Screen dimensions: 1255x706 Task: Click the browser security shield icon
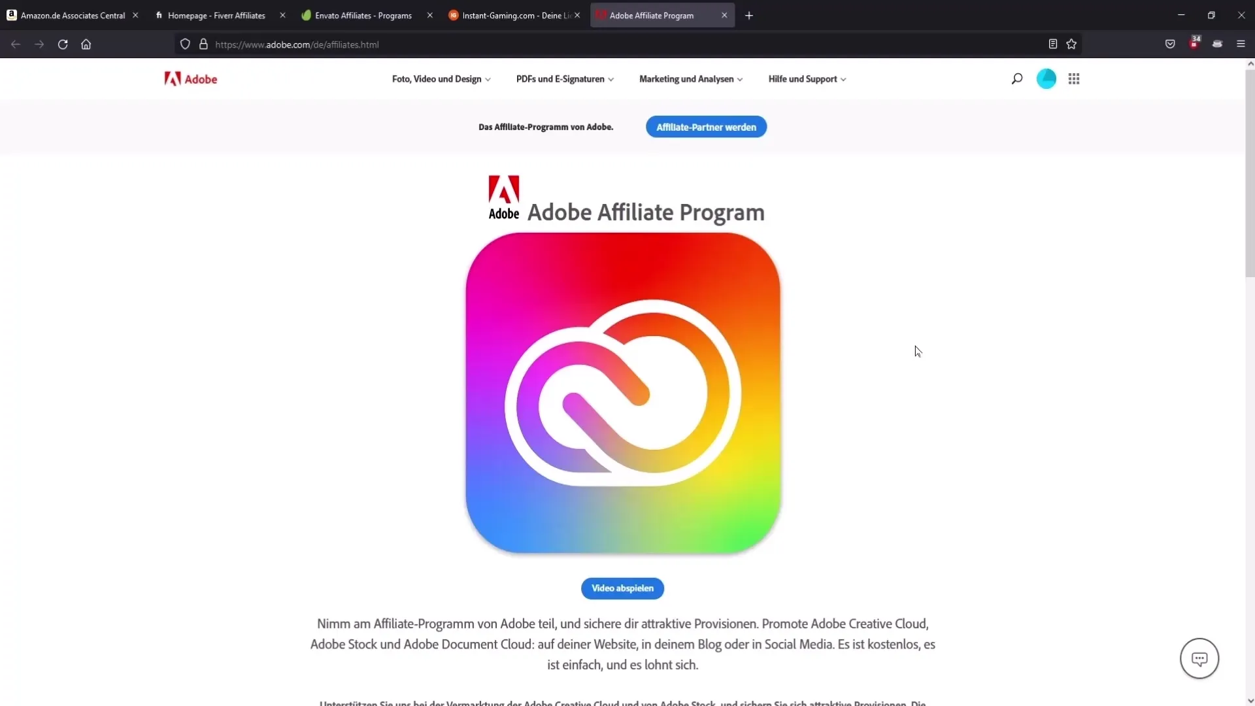pos(184,44)
